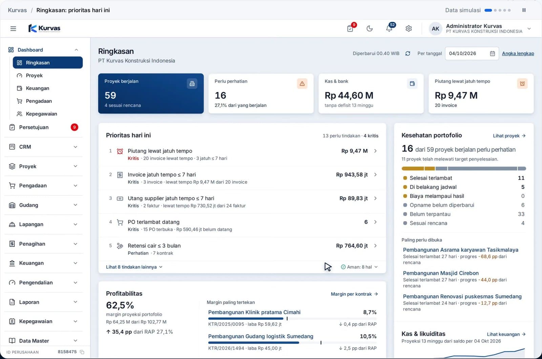
Task: Open the hamburger menu icon
Action: (x=13, y=28)
